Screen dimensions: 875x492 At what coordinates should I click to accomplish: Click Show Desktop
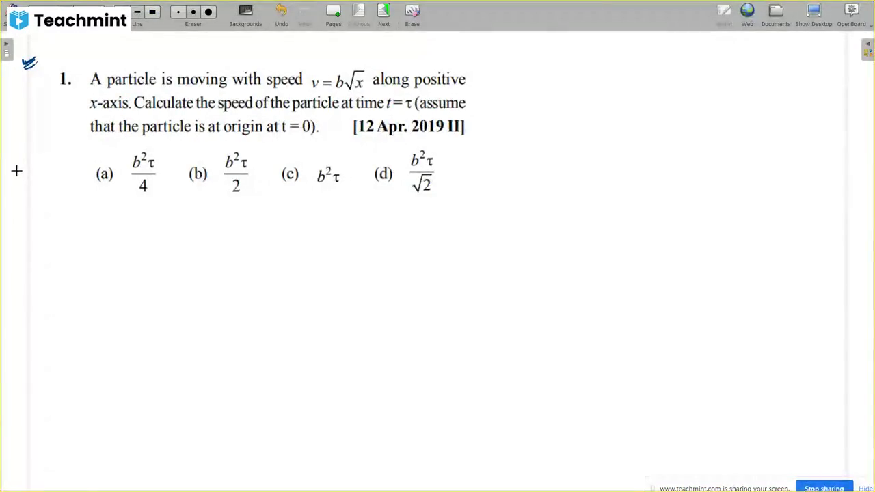pos(813,15)
